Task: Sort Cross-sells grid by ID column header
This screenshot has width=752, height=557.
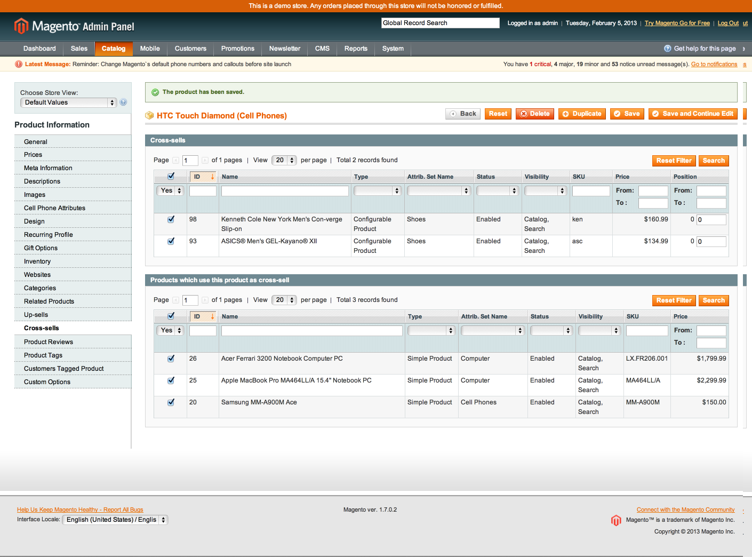Action: (203, 177)
